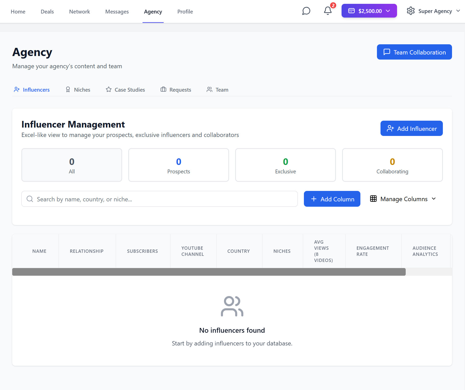Click the influencer search input field

pos(160,199)
